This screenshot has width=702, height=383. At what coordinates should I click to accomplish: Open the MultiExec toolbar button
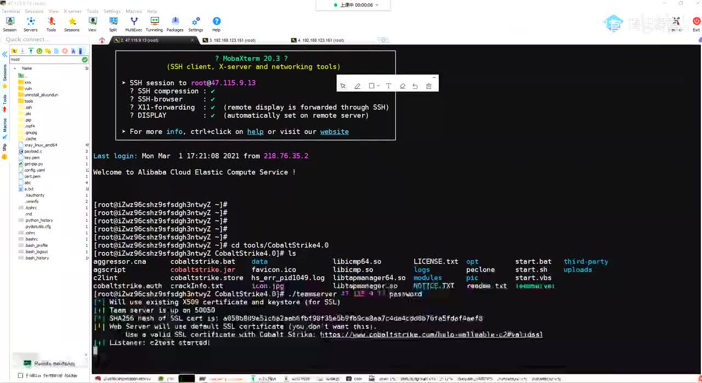click(134, 24)
